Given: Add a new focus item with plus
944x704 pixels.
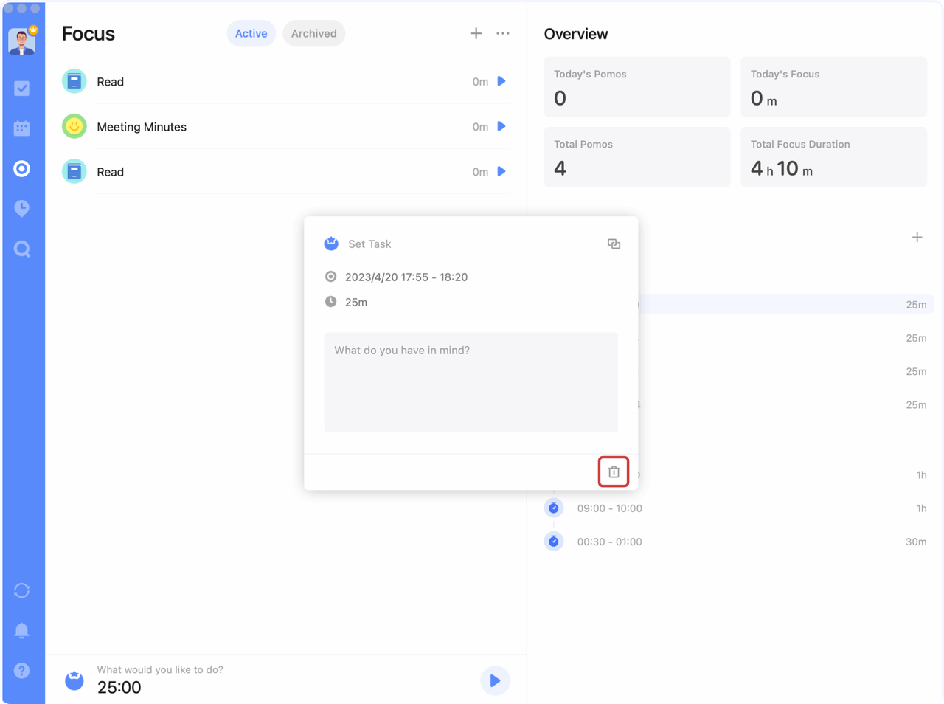Looking at the screenshot, I should click(476, 34).
